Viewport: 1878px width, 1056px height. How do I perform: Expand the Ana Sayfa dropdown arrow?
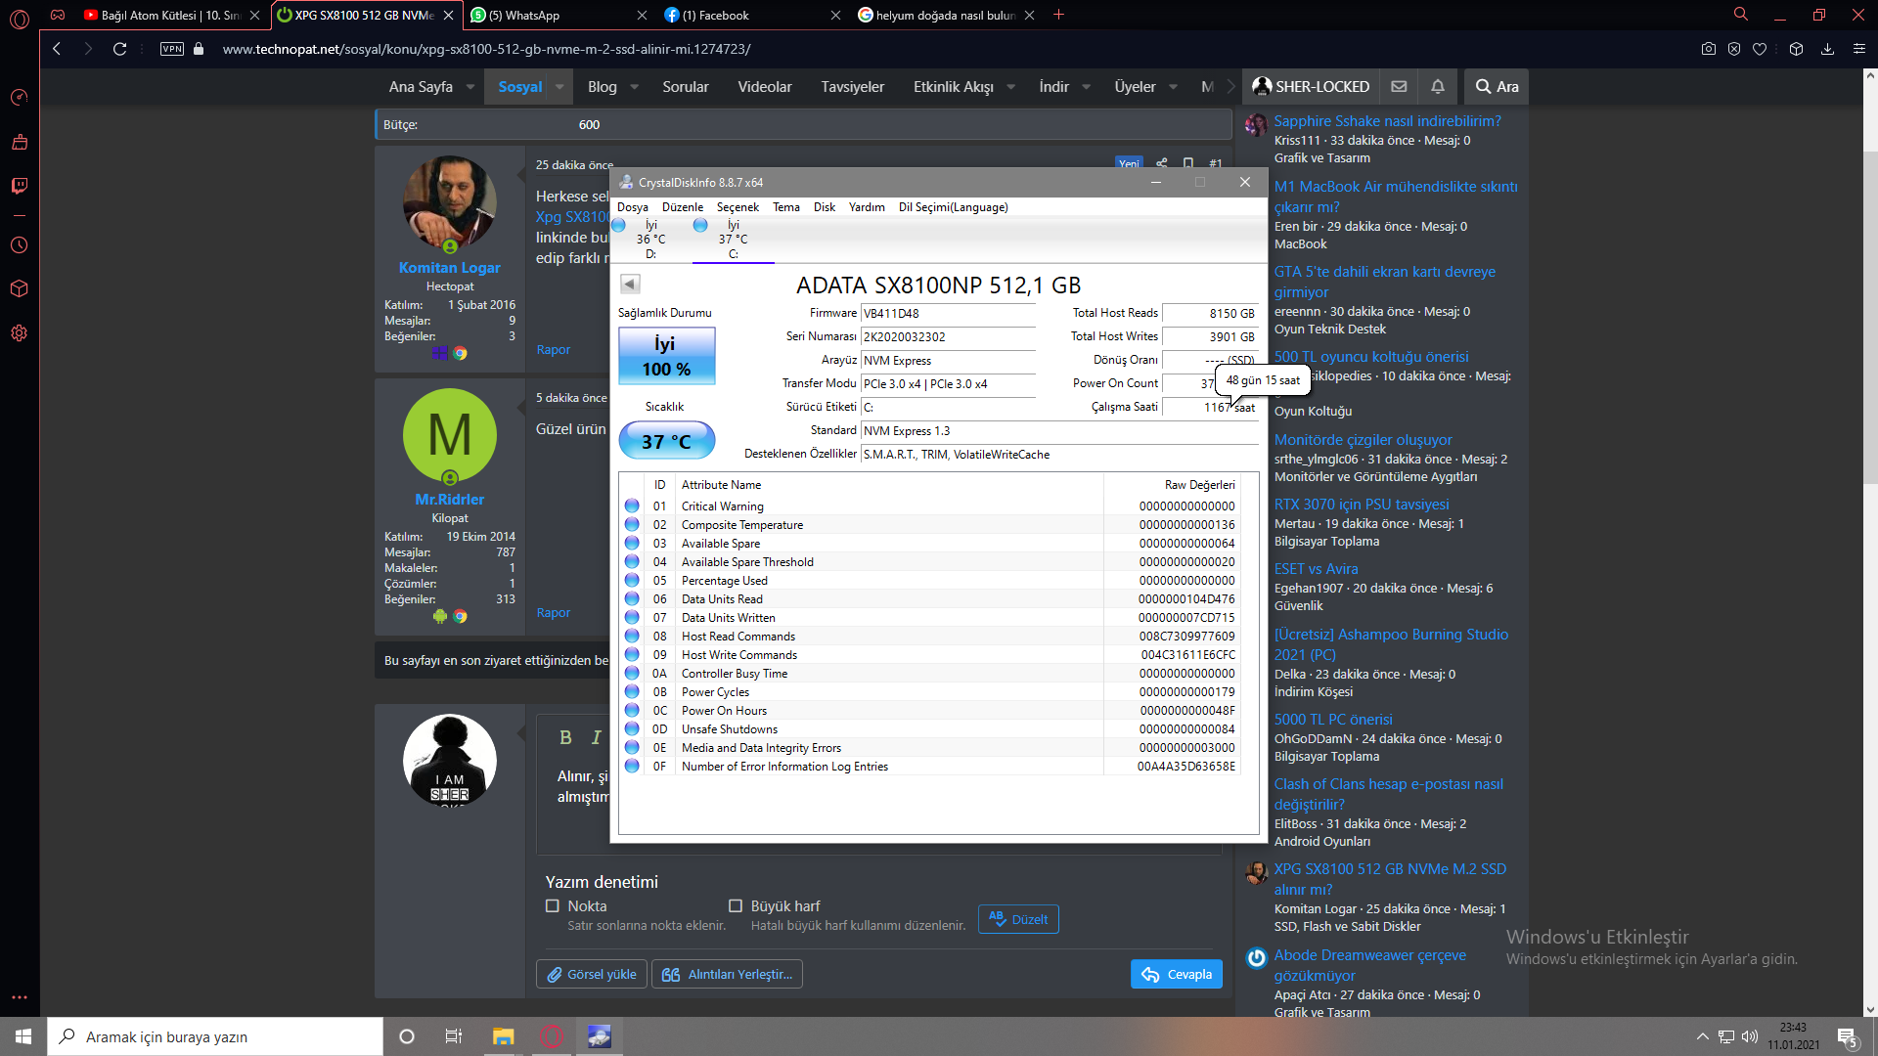470,87
